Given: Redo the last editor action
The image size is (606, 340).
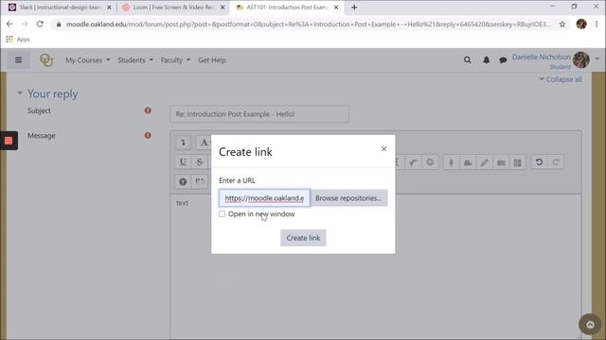Looking at the screenshot, I should (556, 162).
